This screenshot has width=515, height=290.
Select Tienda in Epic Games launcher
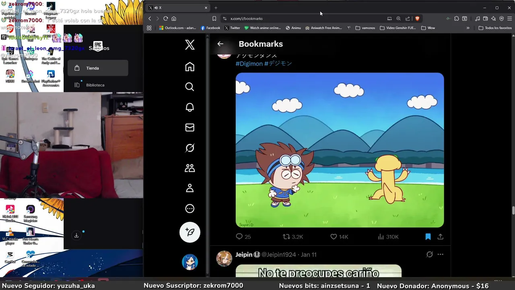[x=98, y=68]
